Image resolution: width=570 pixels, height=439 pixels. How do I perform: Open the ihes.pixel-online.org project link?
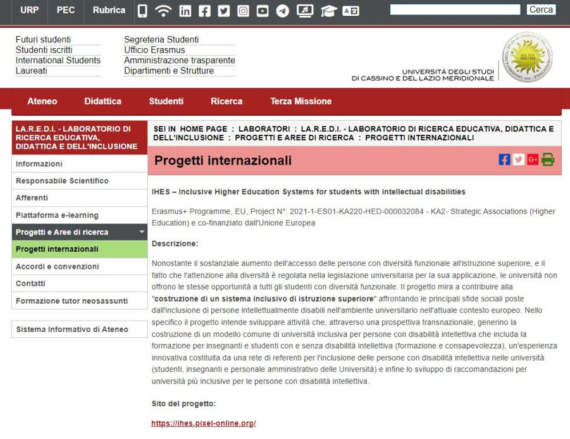click(x=204, y=423)
